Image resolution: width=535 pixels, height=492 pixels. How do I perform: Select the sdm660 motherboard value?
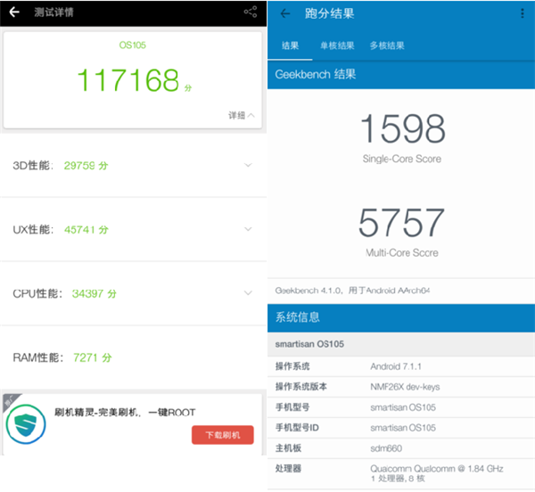pos(386,448)
